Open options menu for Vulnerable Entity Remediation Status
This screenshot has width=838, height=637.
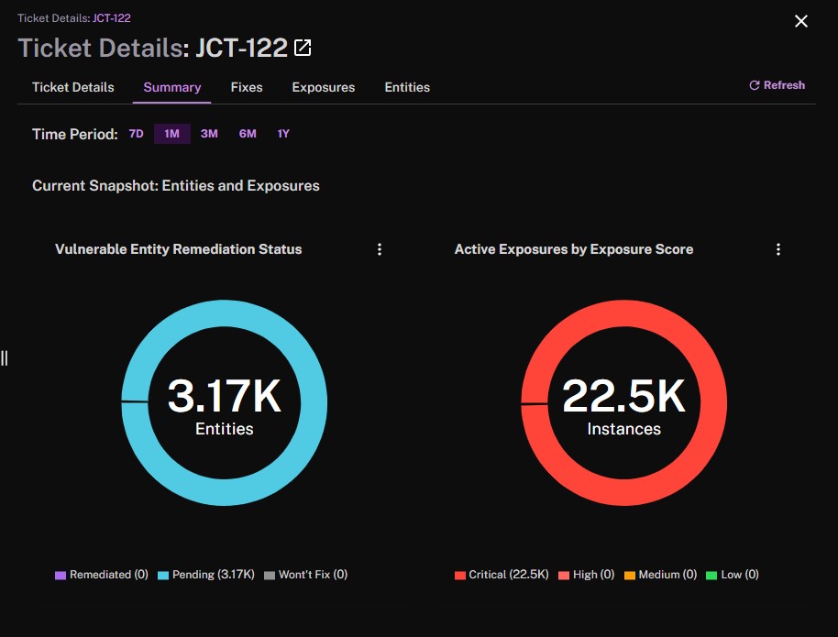[x=380, y=249]
